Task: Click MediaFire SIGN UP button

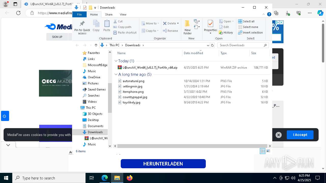Action: coord(57,37)
